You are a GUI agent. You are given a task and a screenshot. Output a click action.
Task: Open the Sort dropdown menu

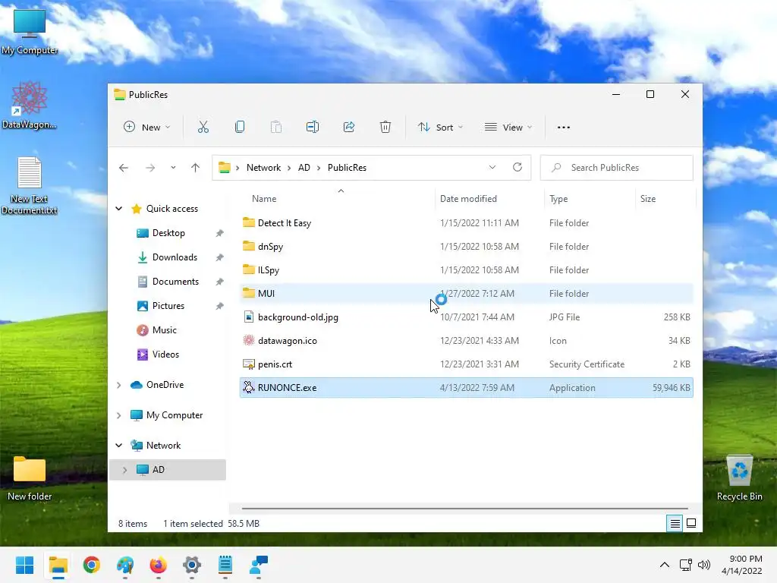tap(440, 127)
